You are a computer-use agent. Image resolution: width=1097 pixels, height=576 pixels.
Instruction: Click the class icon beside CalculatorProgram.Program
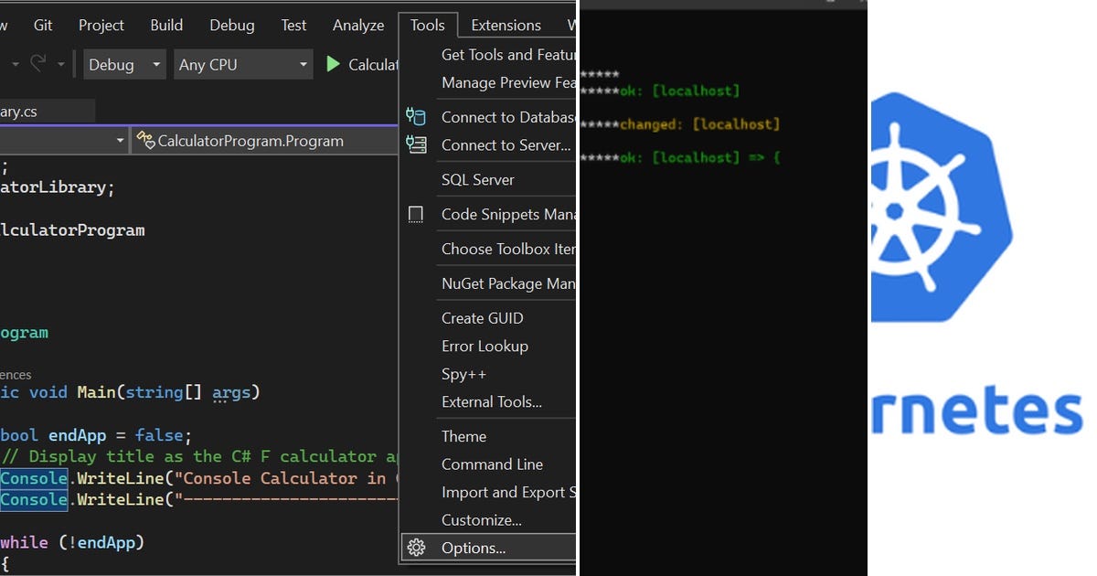[x=145, y=141]
